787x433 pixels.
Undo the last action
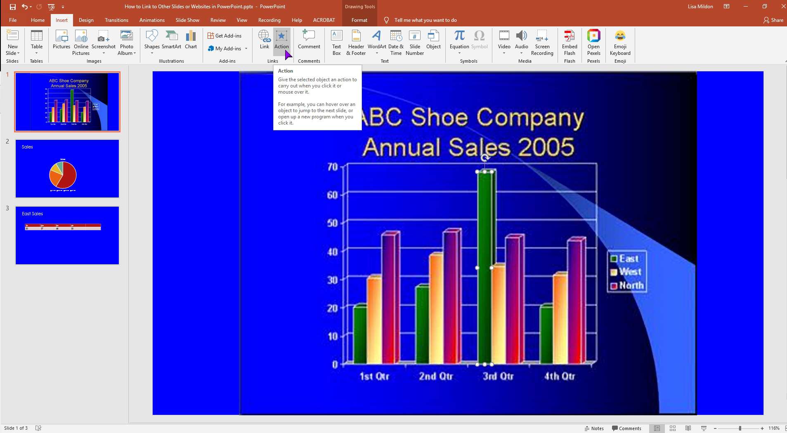tap(25, 7)
